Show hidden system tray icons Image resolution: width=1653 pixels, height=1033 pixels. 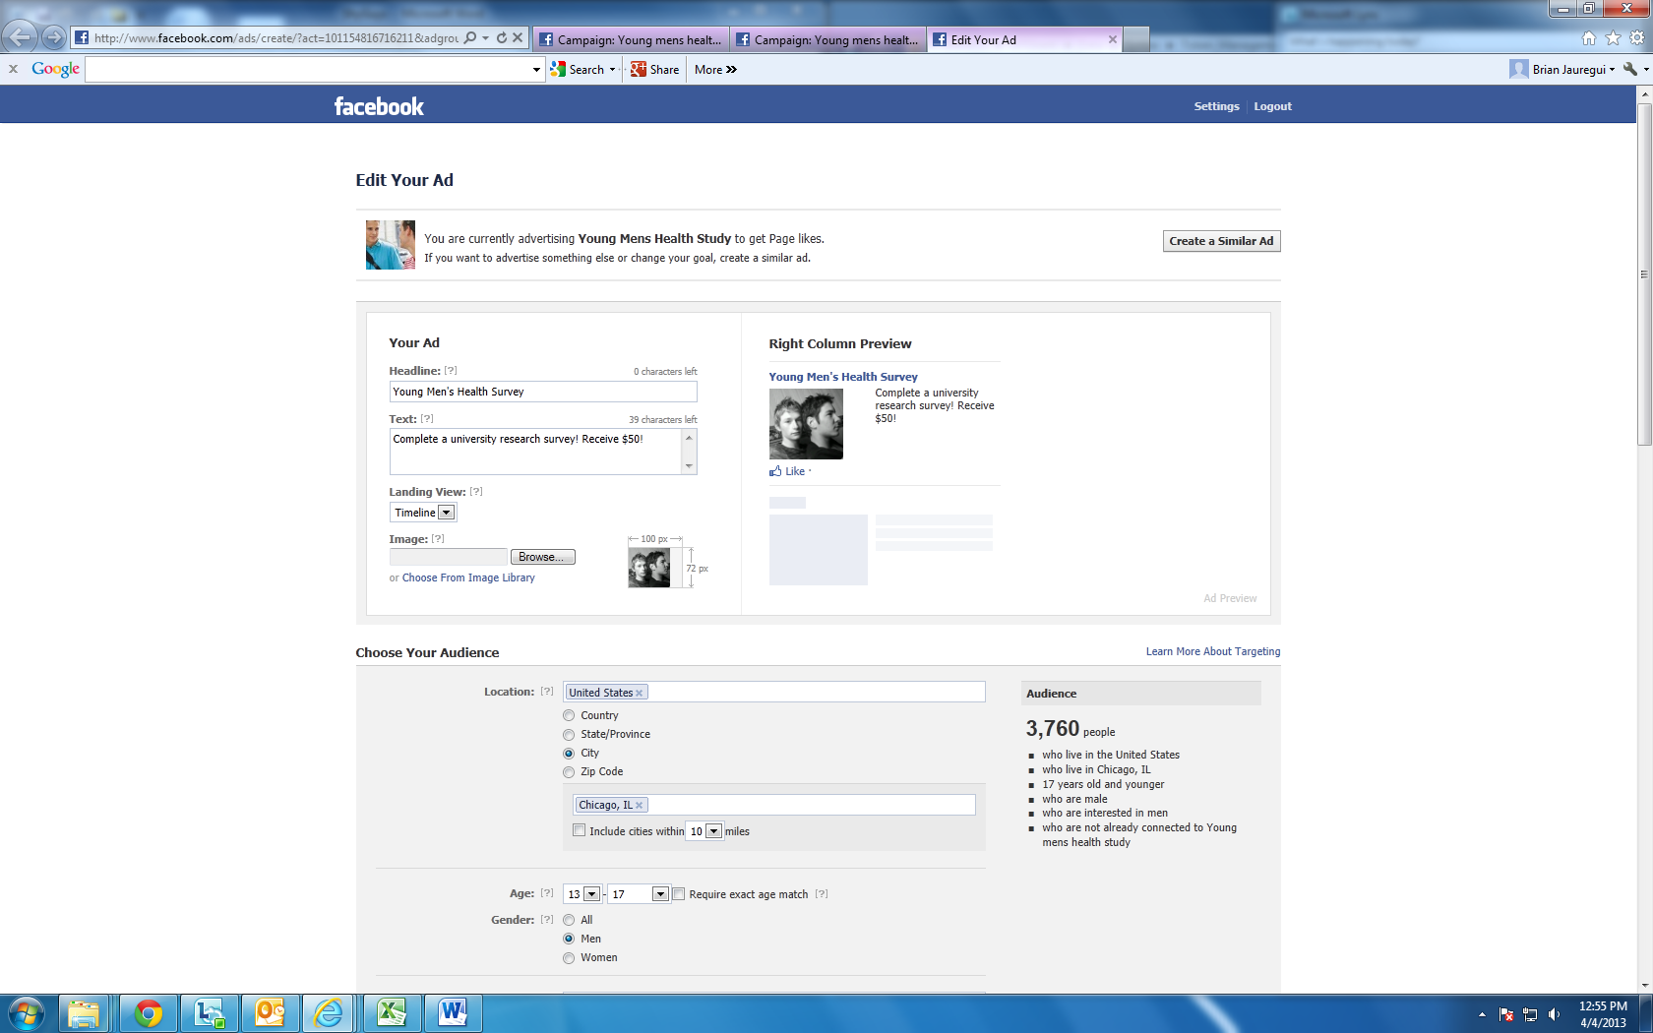(x=1482, y=1014)
